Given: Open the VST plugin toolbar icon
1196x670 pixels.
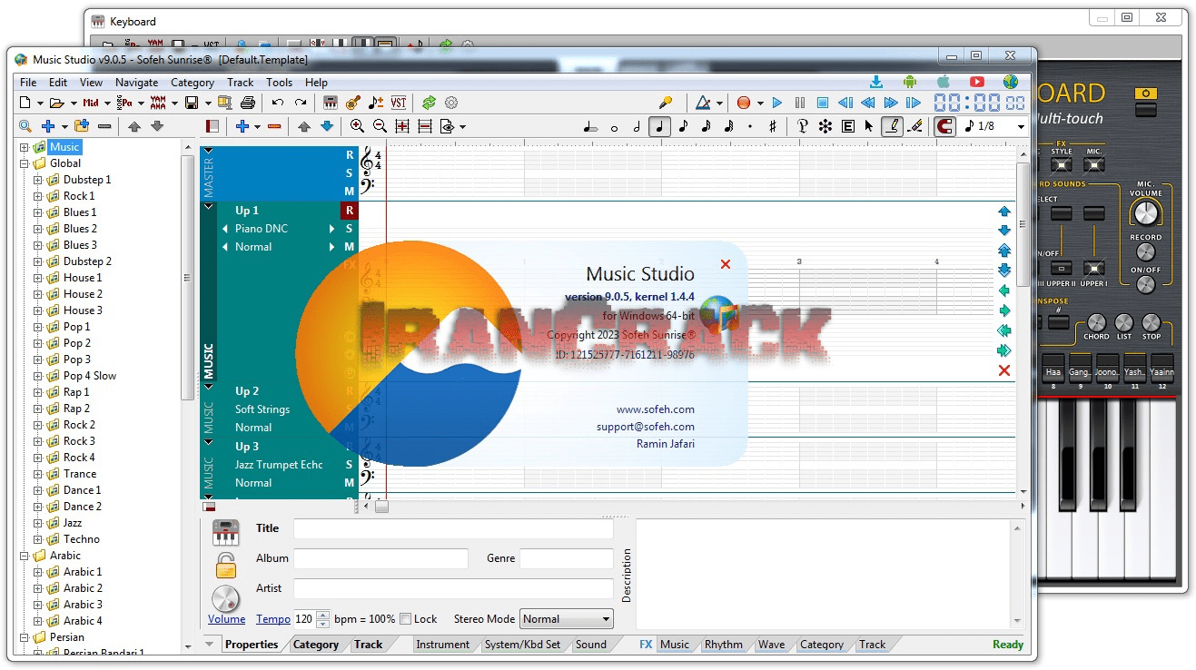Looking at the screenshot, I should click(x=399, y=103).
